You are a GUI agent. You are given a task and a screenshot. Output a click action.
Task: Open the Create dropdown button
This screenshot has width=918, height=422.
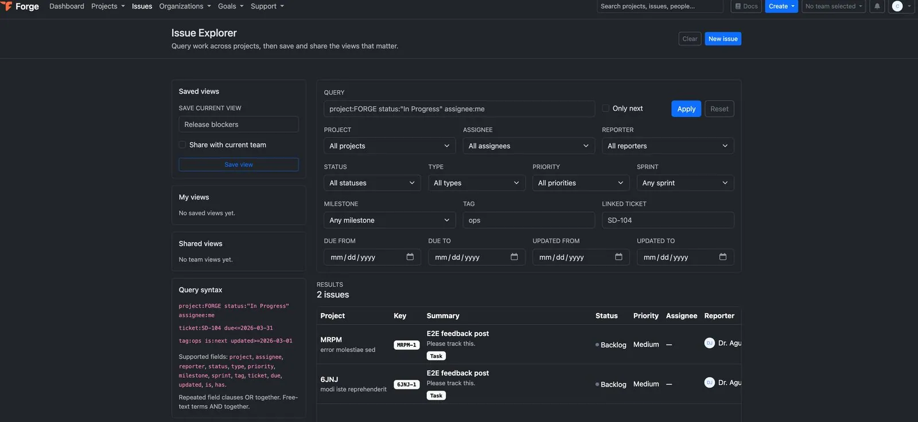[x=781, y=6]
